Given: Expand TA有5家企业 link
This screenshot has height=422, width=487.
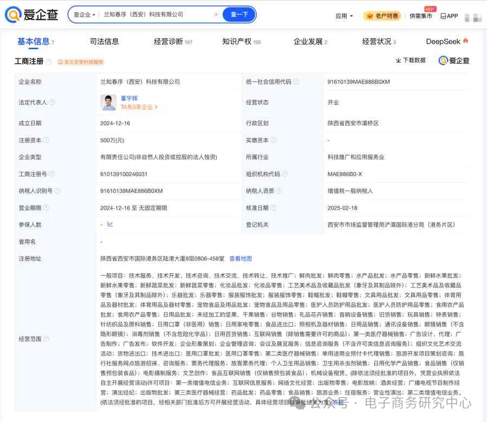Looking at the screenshot, I should (139, 107).
